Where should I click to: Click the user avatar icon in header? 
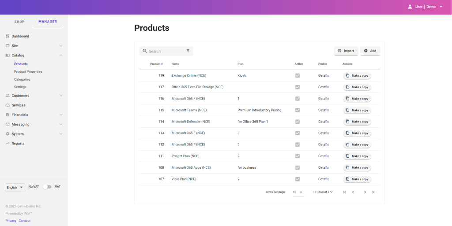tap(410, 7)
